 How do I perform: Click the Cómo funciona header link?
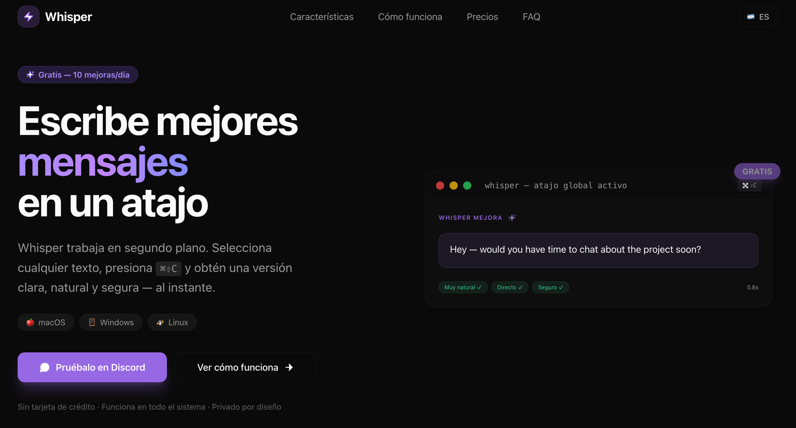(x=410, y=17)
